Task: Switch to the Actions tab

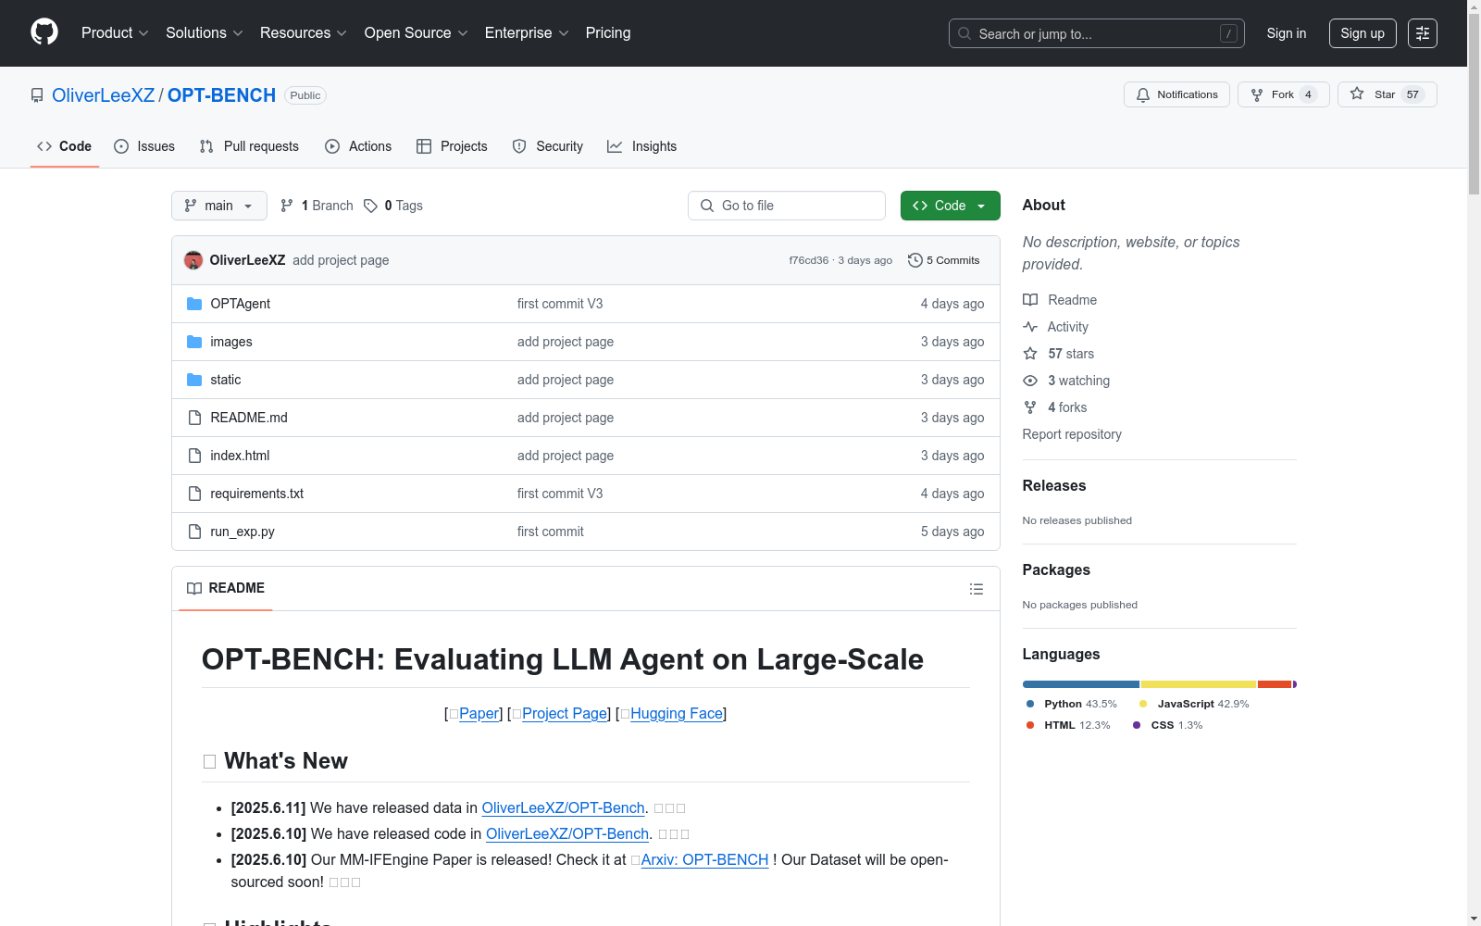Action: pos(358,146)
